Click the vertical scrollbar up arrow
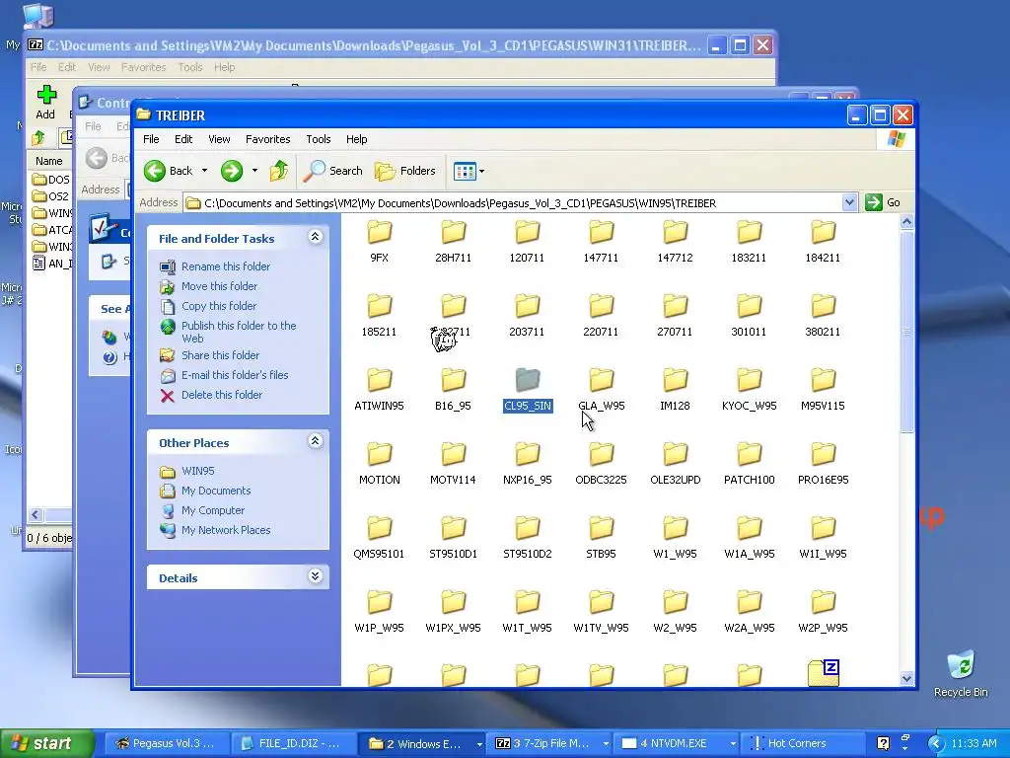1010x758 pixels. 906,222
